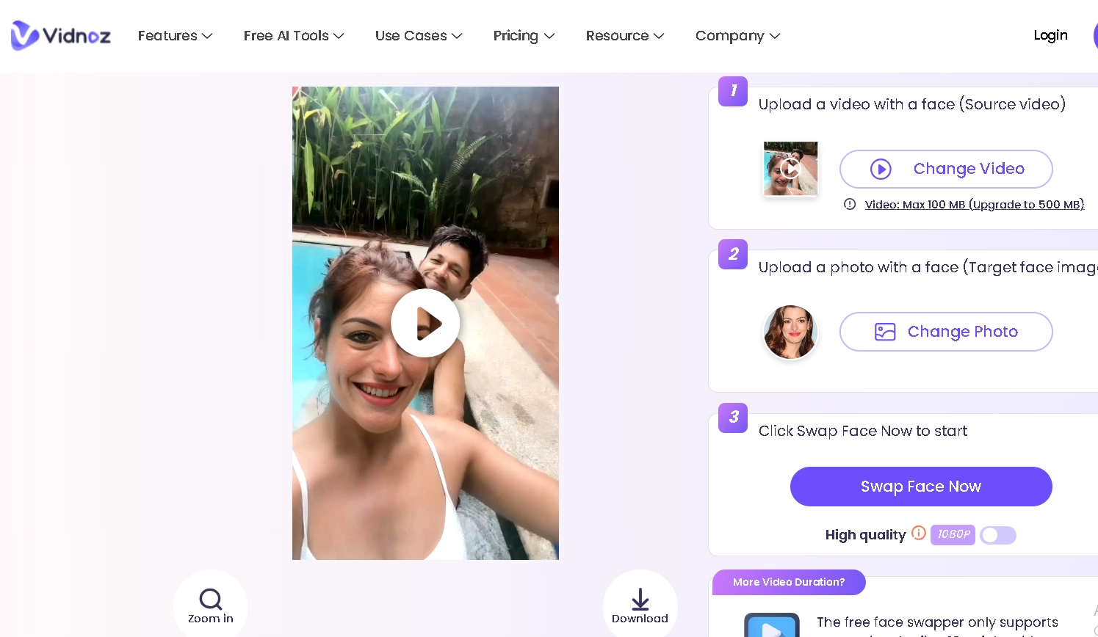Click the High quality info icon
The image size is (1098, 637).
(919, 533)
